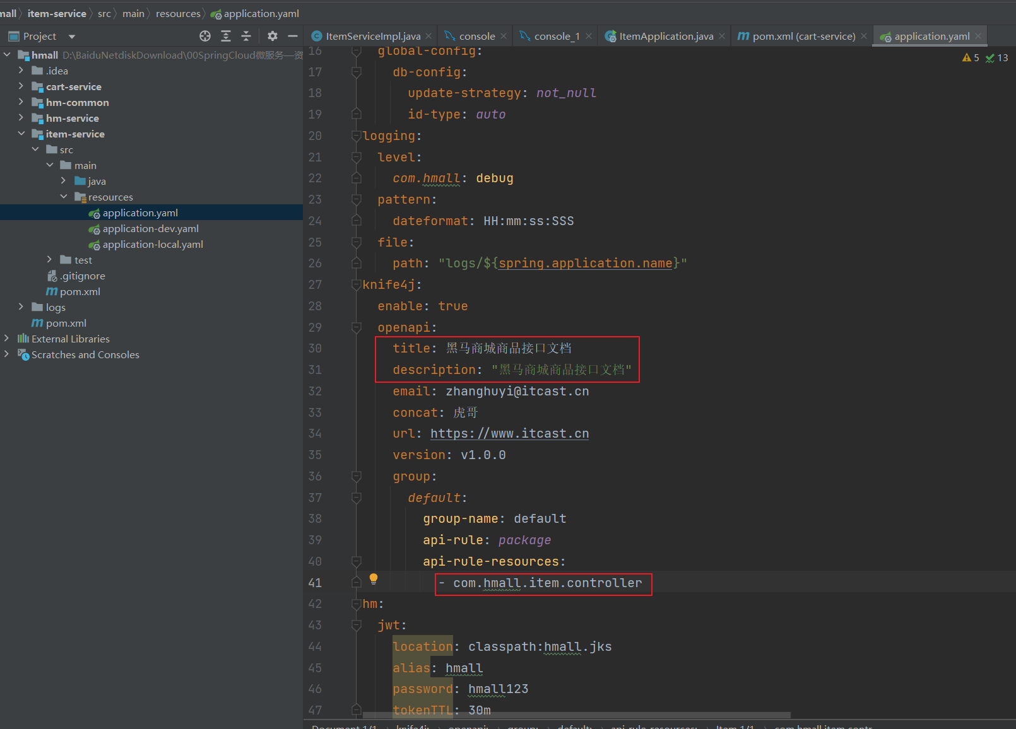Viewport: 1016px width, 729px height.
Task: Click the Select Opened File crosshair icon
Action: coord(205,36)
